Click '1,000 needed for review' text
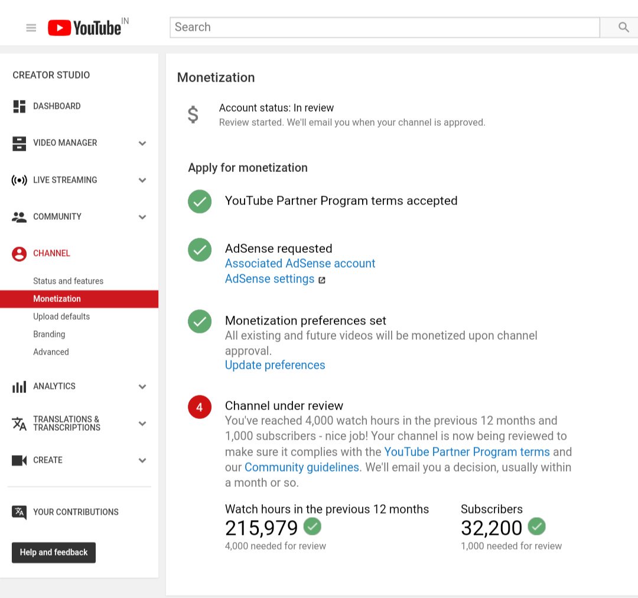 (x=511, y=546)
